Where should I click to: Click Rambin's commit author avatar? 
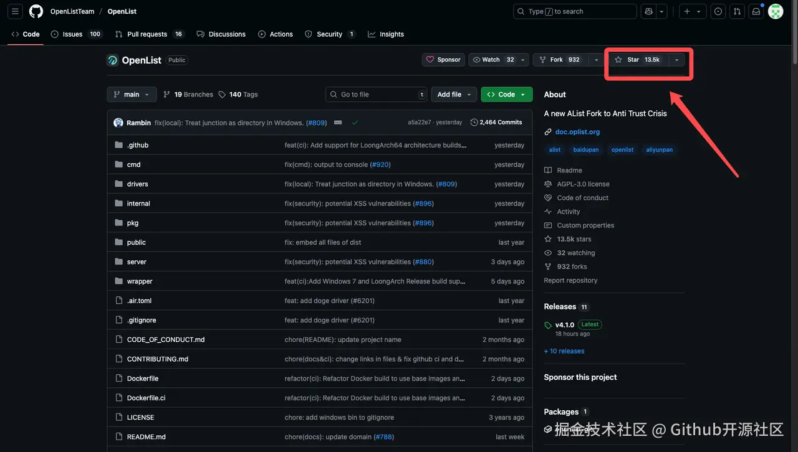[118, 123]
